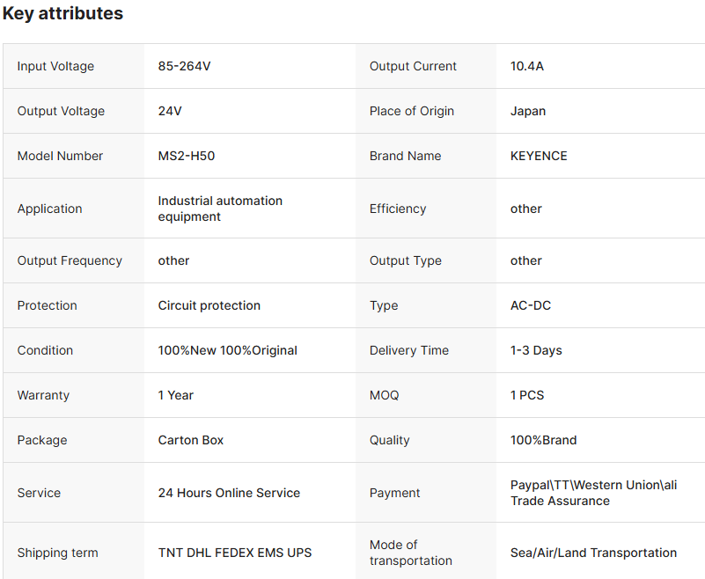
Task: Select the Place of Origin Japan value
Action: click(528, 111)
